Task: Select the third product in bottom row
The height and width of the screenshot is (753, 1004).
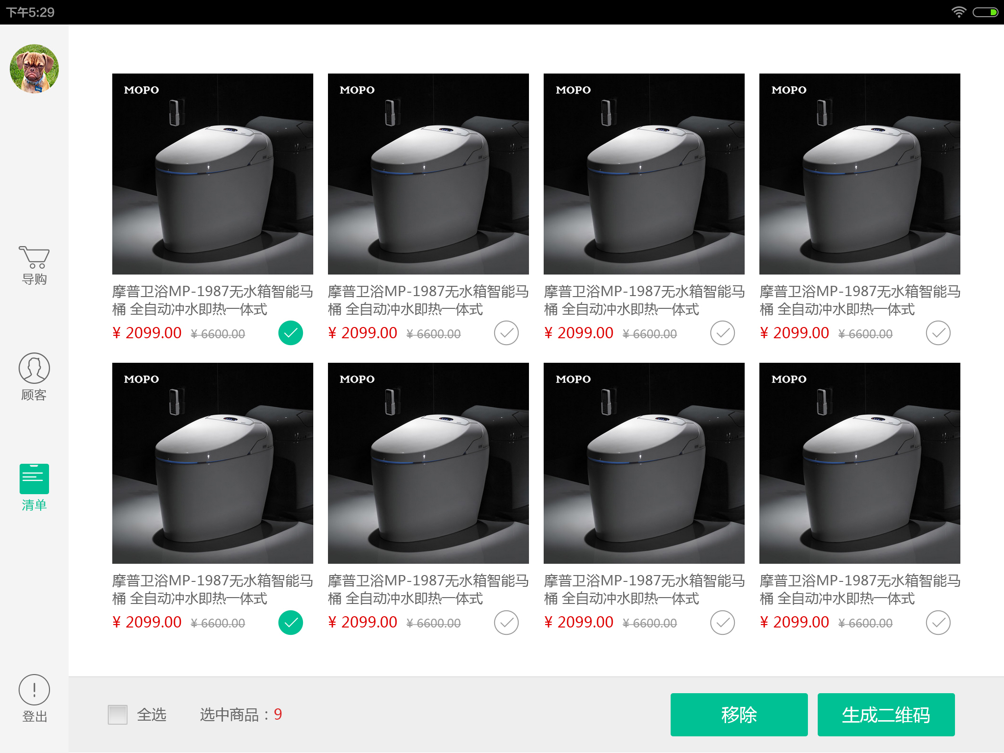Action: coord(723,623)
